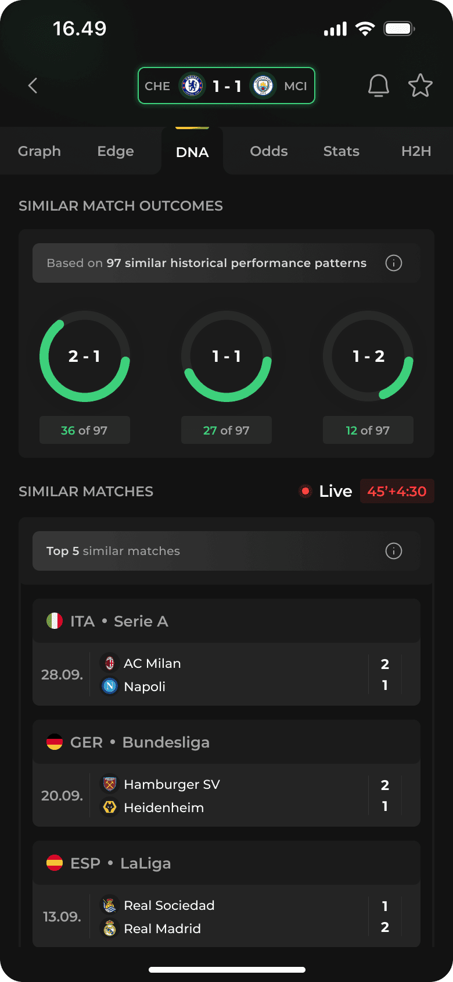
Task: Tap the CHE 1-1 MCI score header
Action: click(x=227, y=86)
